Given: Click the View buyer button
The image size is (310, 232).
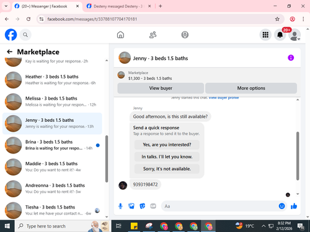Looking at the screenshot, I should click(x=161, y=88).
